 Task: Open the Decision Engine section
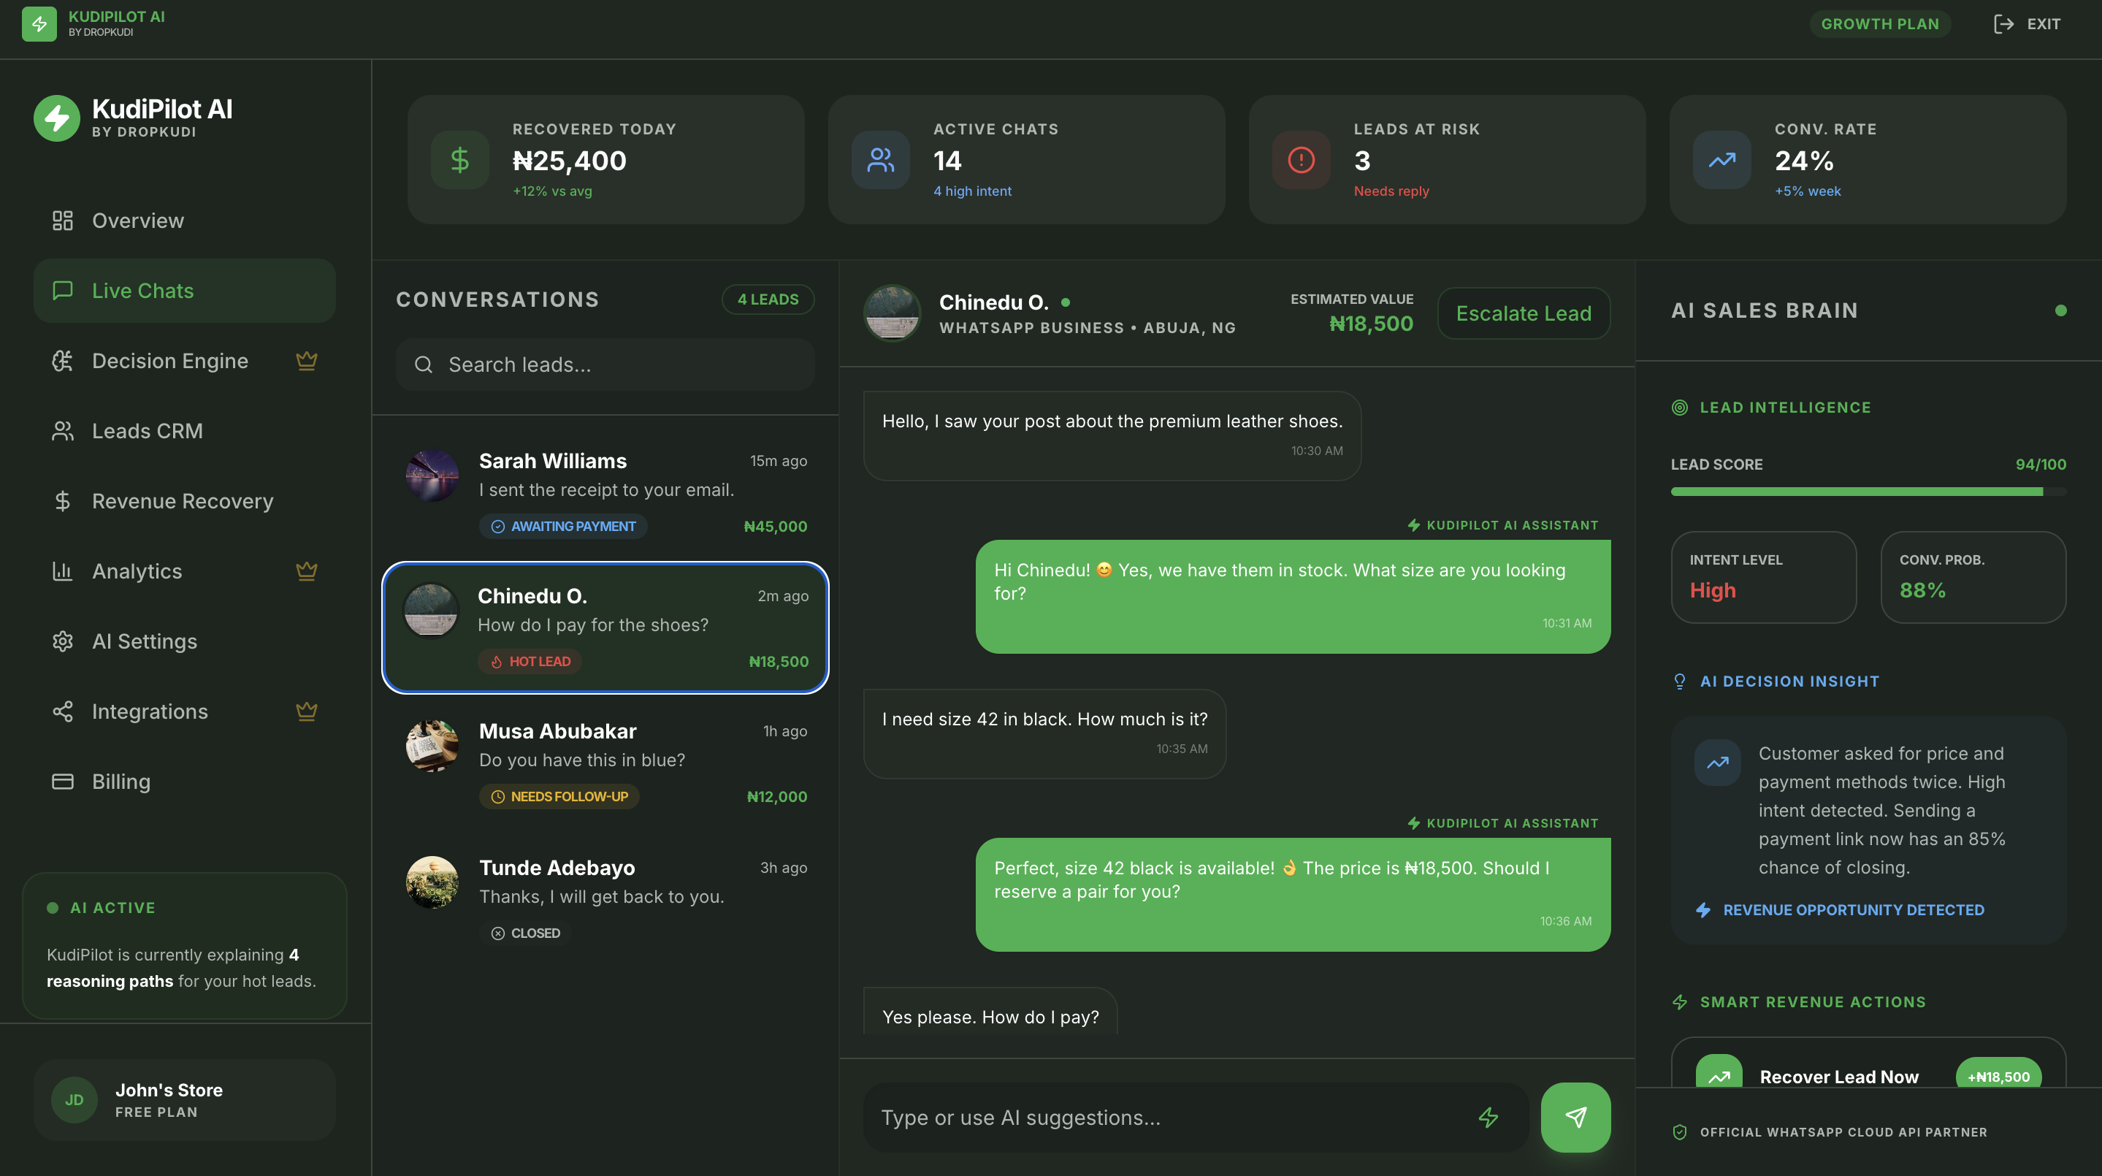click(184, 361)
